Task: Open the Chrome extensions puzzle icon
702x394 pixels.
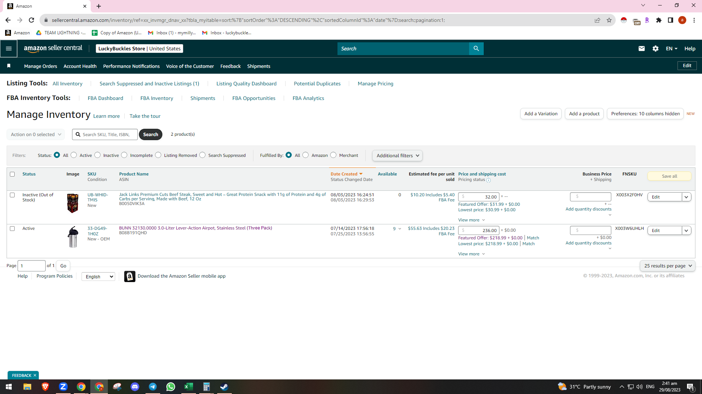Action: 659,20
